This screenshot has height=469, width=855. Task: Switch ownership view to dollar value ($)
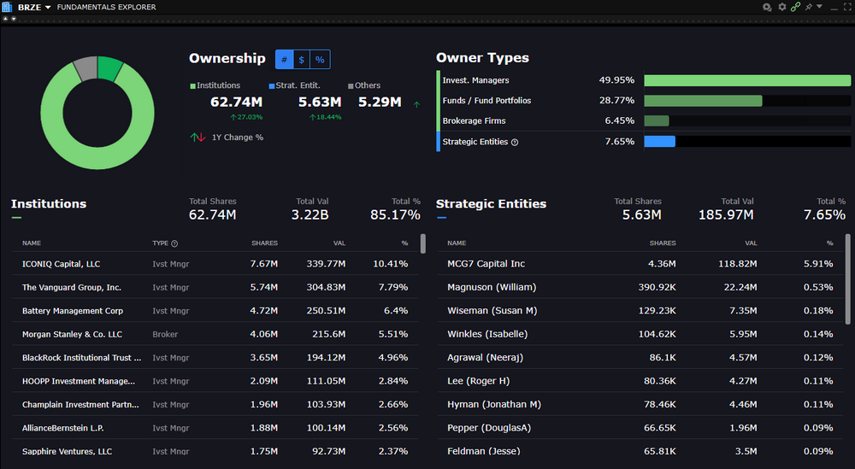tap(302, 60)
